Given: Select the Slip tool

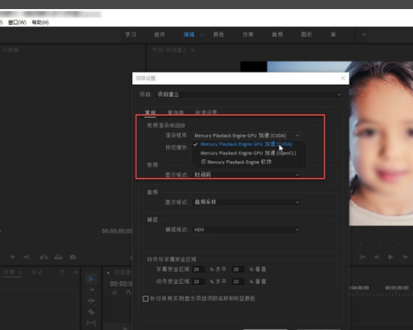Looking at the screenshot, I should pos(91,323).
